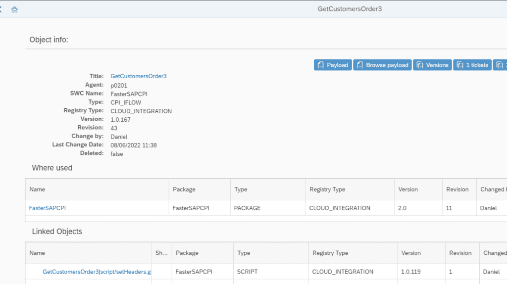The height and width of the screenshot is (284, 507).
Task: Open the FasterSAPCPI package link
Action: (47, 208)
